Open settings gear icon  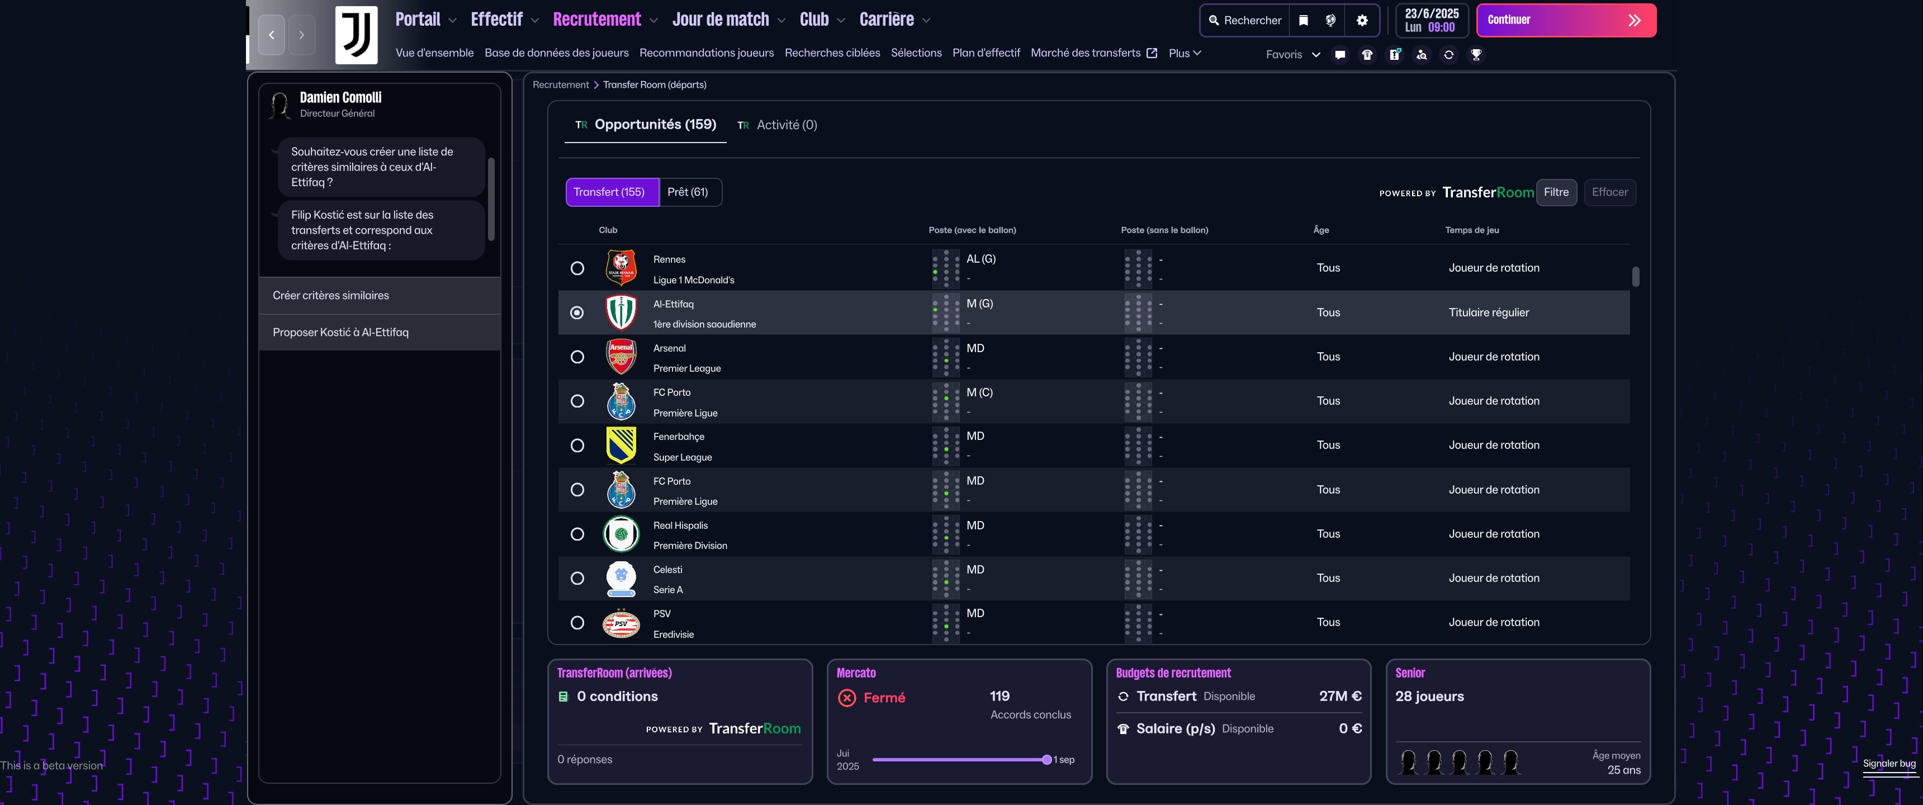pos(1362,20)
